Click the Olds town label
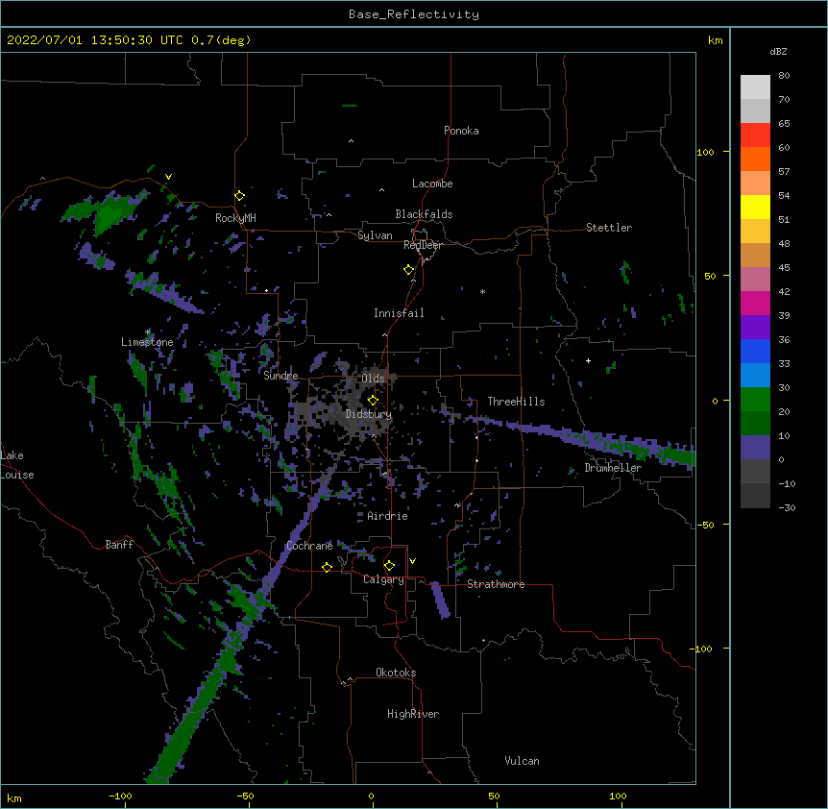Image resolution: width=828 pixels, height=809 pixels. tap(373, 379)
